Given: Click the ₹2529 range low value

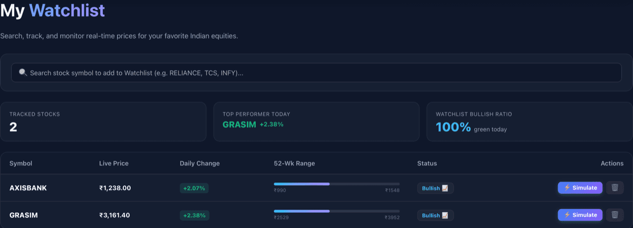Looking at the screenshot, I should point(281,217).
